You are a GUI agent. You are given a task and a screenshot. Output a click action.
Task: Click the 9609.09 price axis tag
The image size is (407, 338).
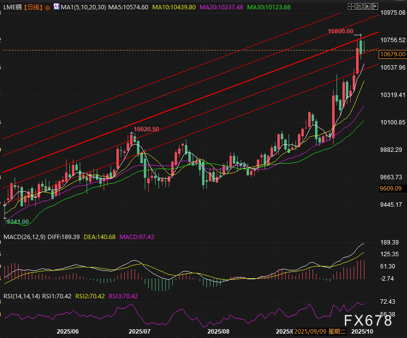(x=393, y=188)
